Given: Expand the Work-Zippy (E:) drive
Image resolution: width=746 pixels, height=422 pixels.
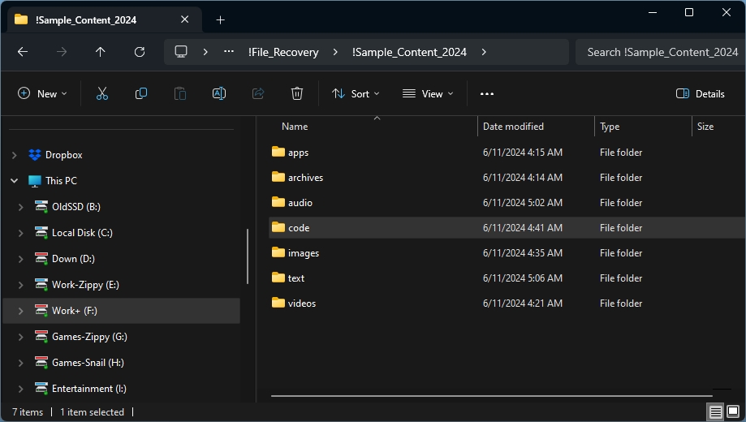Looking at the screenshot, I should (21, 285).
